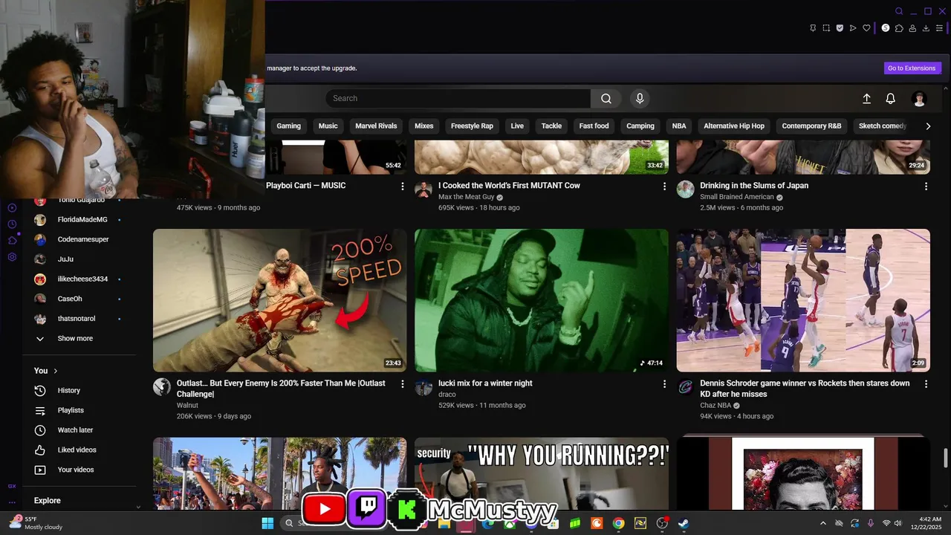
Task: Open the YouTube notifications bell
Action: tap(890, 99)
